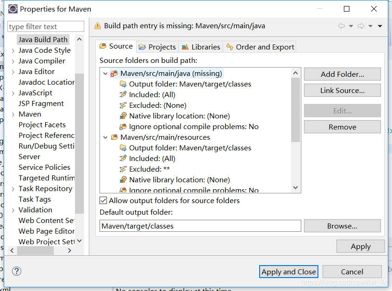392x291 pixels.
Task: Switch to the Libraries tab
Action: [x=201, y=47]
